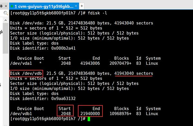Click the red-boxed 'Disk /dev/vdb' text
Image resolution: width=193 pixels, height=126 pixels.
(26, 73)
